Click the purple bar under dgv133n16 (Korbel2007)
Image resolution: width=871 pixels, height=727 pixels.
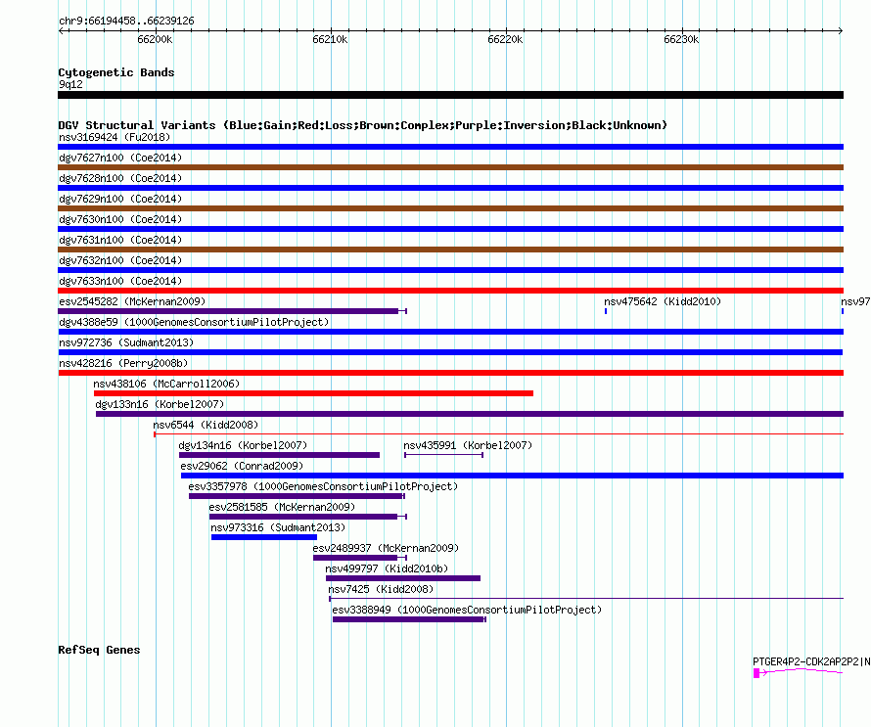point(470,414)
